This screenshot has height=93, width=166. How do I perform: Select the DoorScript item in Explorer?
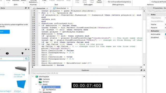click(51, 87)
